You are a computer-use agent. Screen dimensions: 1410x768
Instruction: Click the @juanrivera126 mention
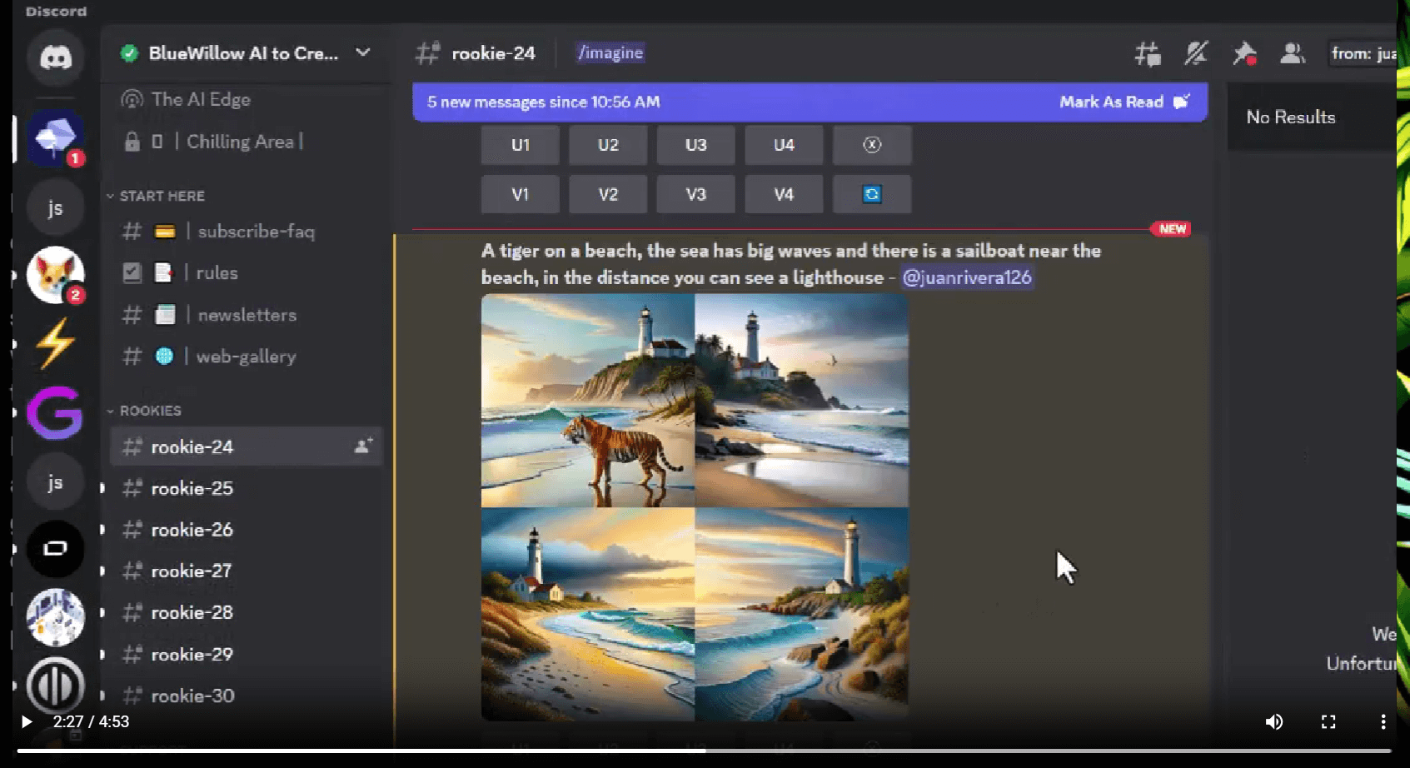coord(967,277)
